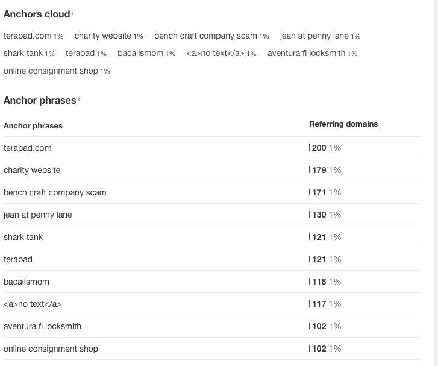Select 'aventura fl locksmith' cloud tag

pyautogui.click(x=306, y=53)
